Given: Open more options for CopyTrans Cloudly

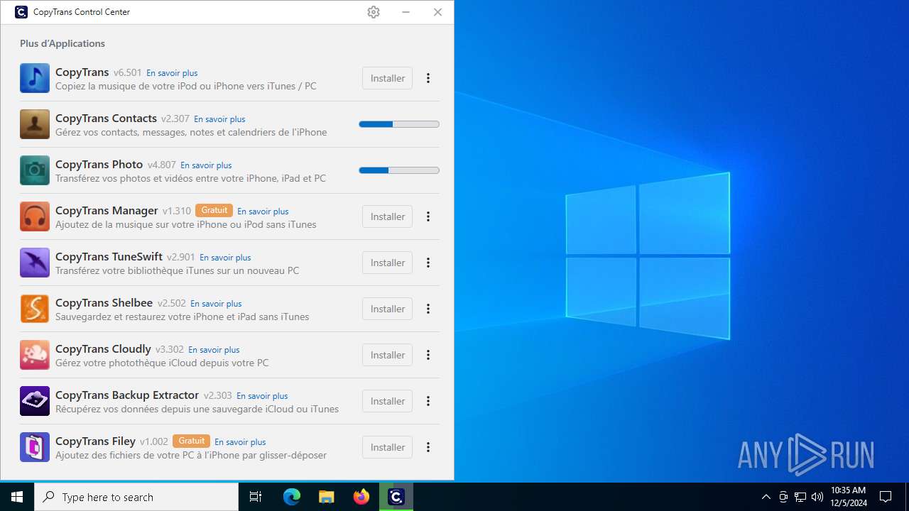Looking at the screenshot, I should 428,355.
